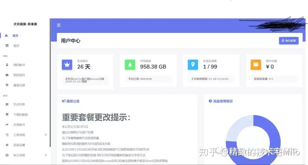This screenshot has width=308, height=165.
Task: Click the pie chart icon next to 流量使用情况
Action: point(210,101)
